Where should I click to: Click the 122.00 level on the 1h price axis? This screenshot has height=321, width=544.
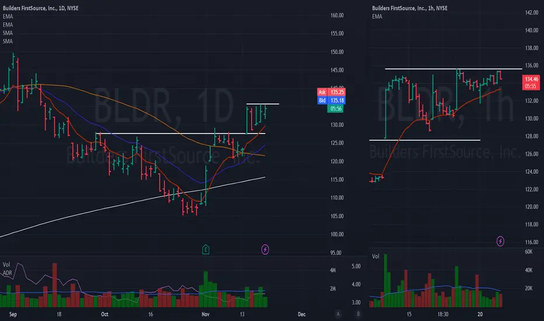[x=532, y=189]
